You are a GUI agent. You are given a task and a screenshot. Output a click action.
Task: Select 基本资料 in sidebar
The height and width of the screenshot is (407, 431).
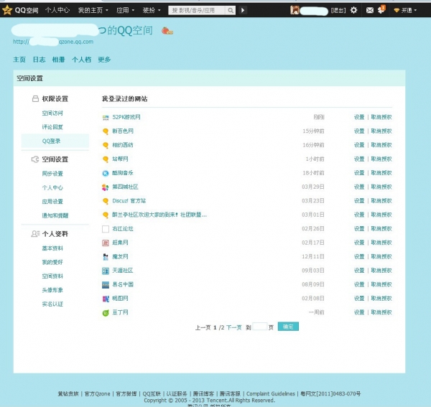pyautogui.click(x=52, y=248)
